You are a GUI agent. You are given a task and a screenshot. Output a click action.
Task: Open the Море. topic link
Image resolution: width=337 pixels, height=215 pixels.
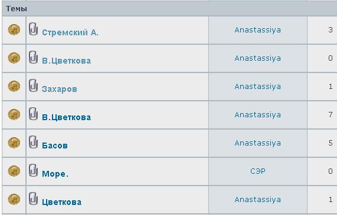55,174
